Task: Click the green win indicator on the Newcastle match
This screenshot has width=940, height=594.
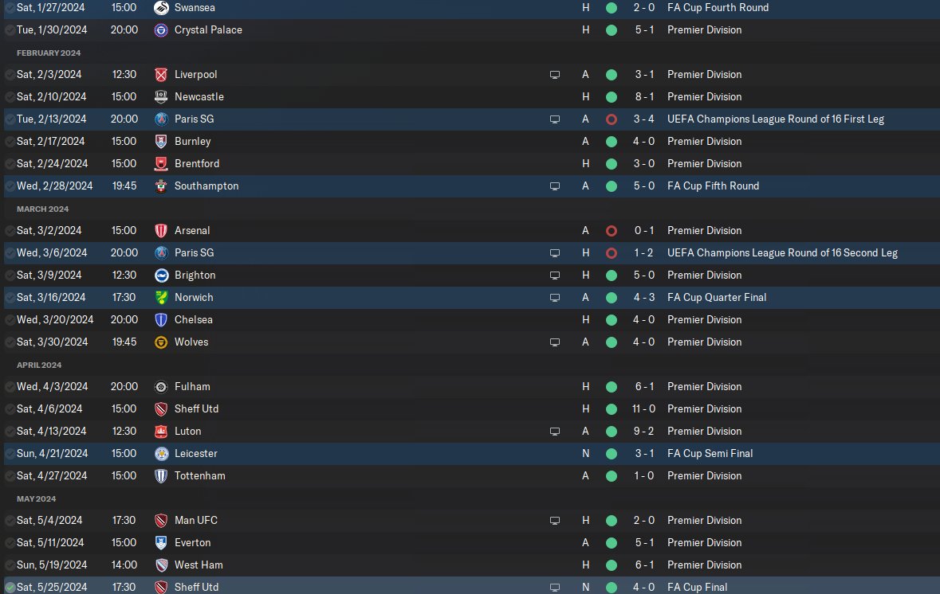Action: click(x=612, y=97)
